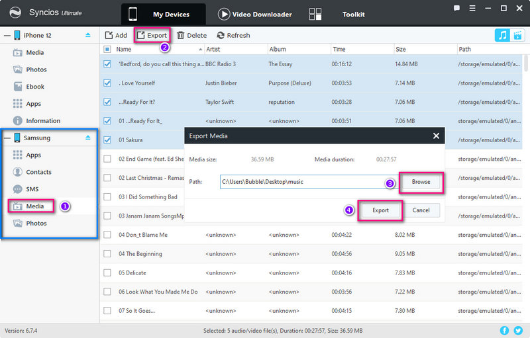Screen dimensions: 530x338
Task: Check the 04 The Beginning row
Action: (x=107, y=254)
